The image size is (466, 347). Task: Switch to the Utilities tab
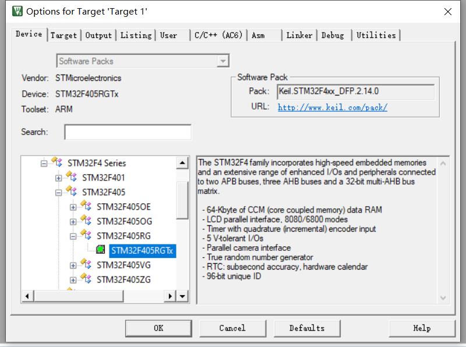[x=376, y=36]
